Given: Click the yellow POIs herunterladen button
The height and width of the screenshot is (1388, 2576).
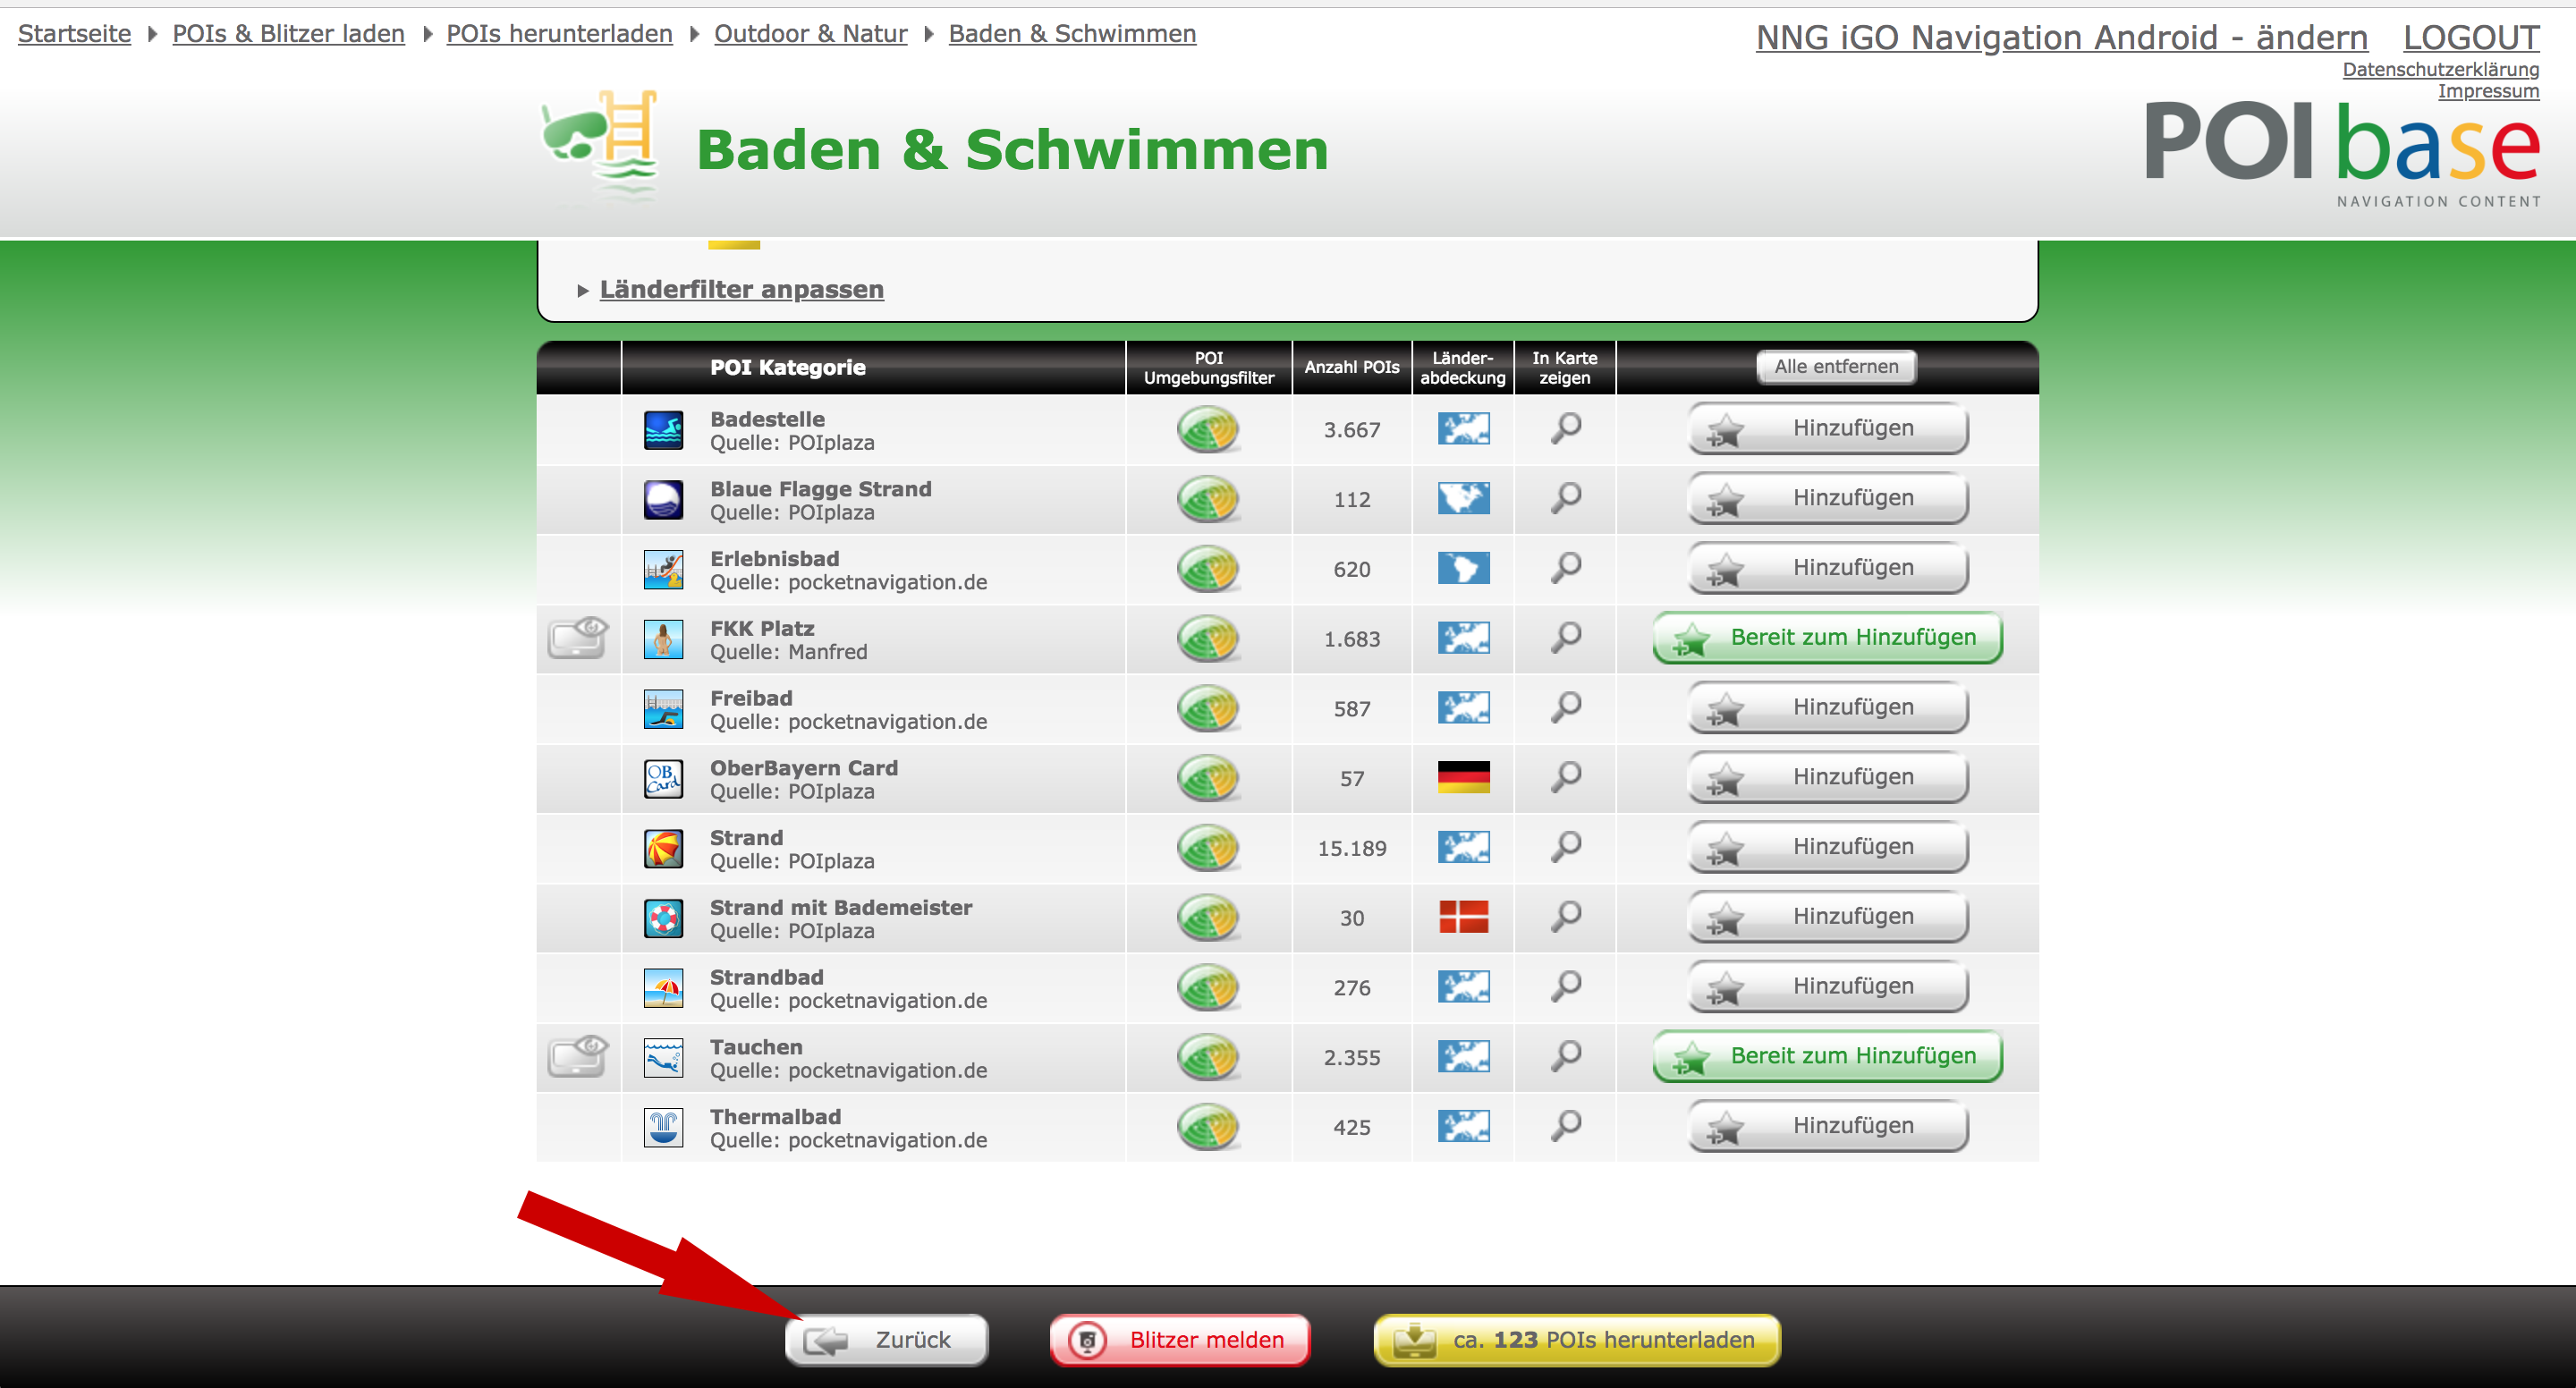Looking at the screenshot, I should tap(1576, 1340).
